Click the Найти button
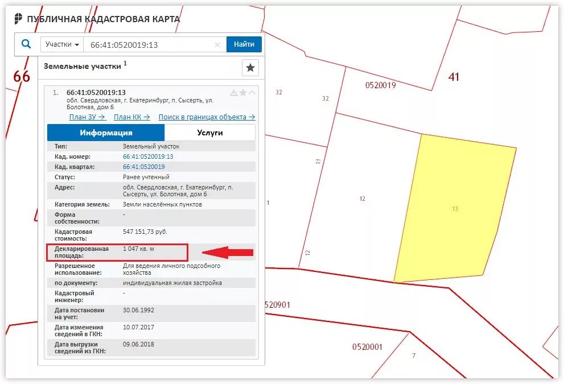The image size is (564, 384). 244,44
